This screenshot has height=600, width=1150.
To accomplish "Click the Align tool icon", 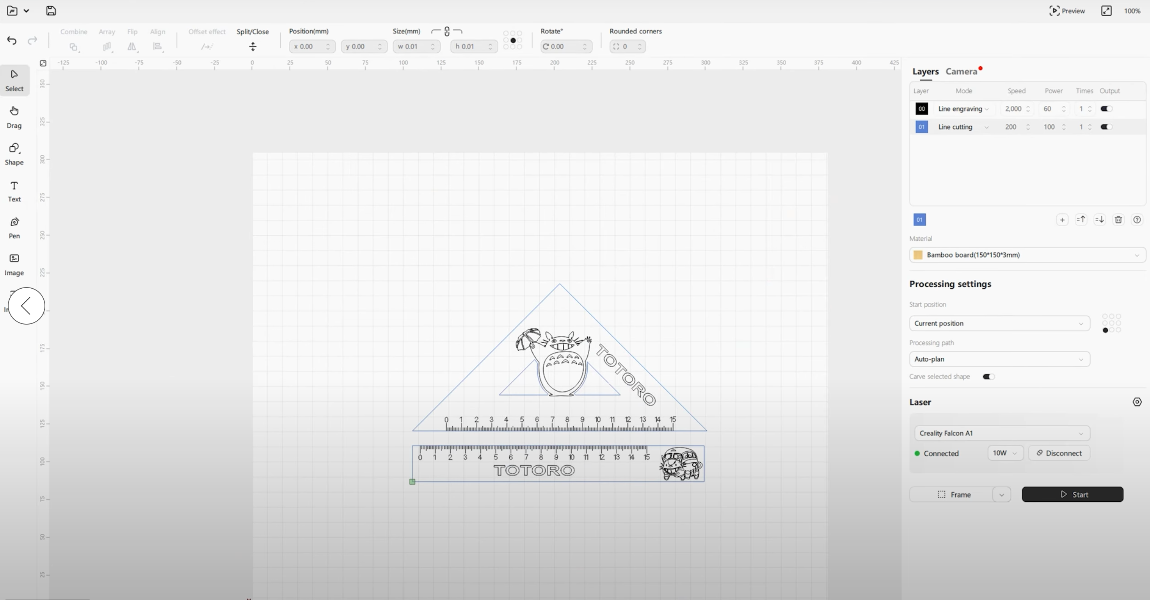I will [x=158, y=46].
